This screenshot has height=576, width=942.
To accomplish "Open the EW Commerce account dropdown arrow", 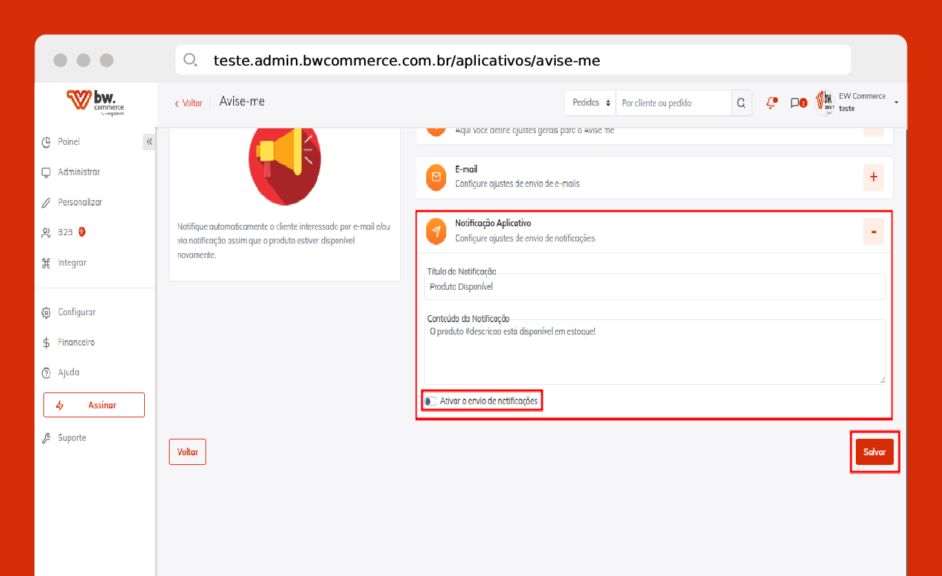I will click(x=896, y=102).
